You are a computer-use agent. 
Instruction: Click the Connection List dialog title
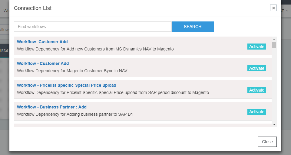[x=33, y=8]
